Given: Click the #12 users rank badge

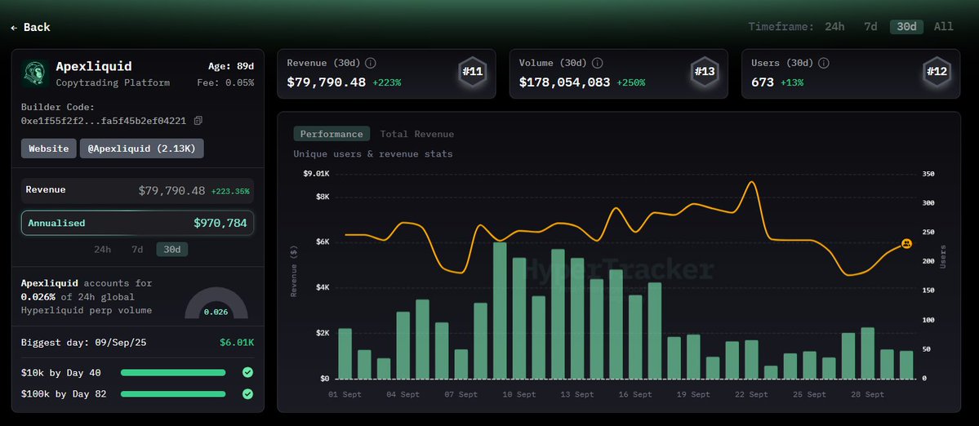Looking at the screenshot, I should (x=937, y=73).
